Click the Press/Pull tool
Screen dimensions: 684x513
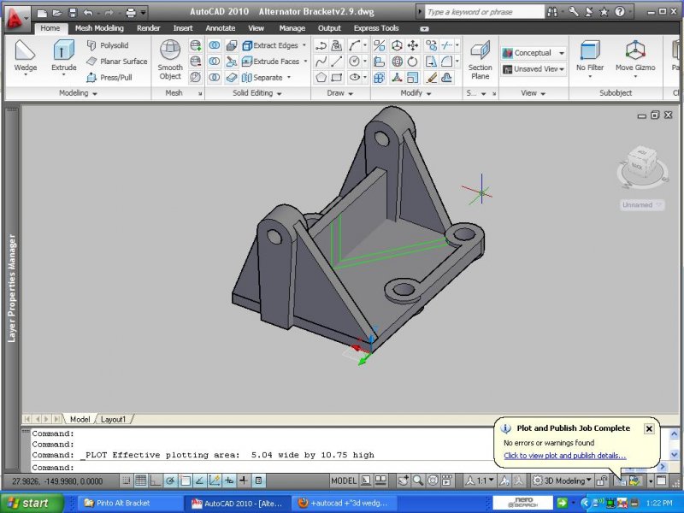pyautogui.click(x=115, y=77)
